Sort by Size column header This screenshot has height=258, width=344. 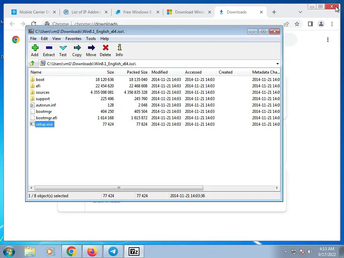(99, 72)
